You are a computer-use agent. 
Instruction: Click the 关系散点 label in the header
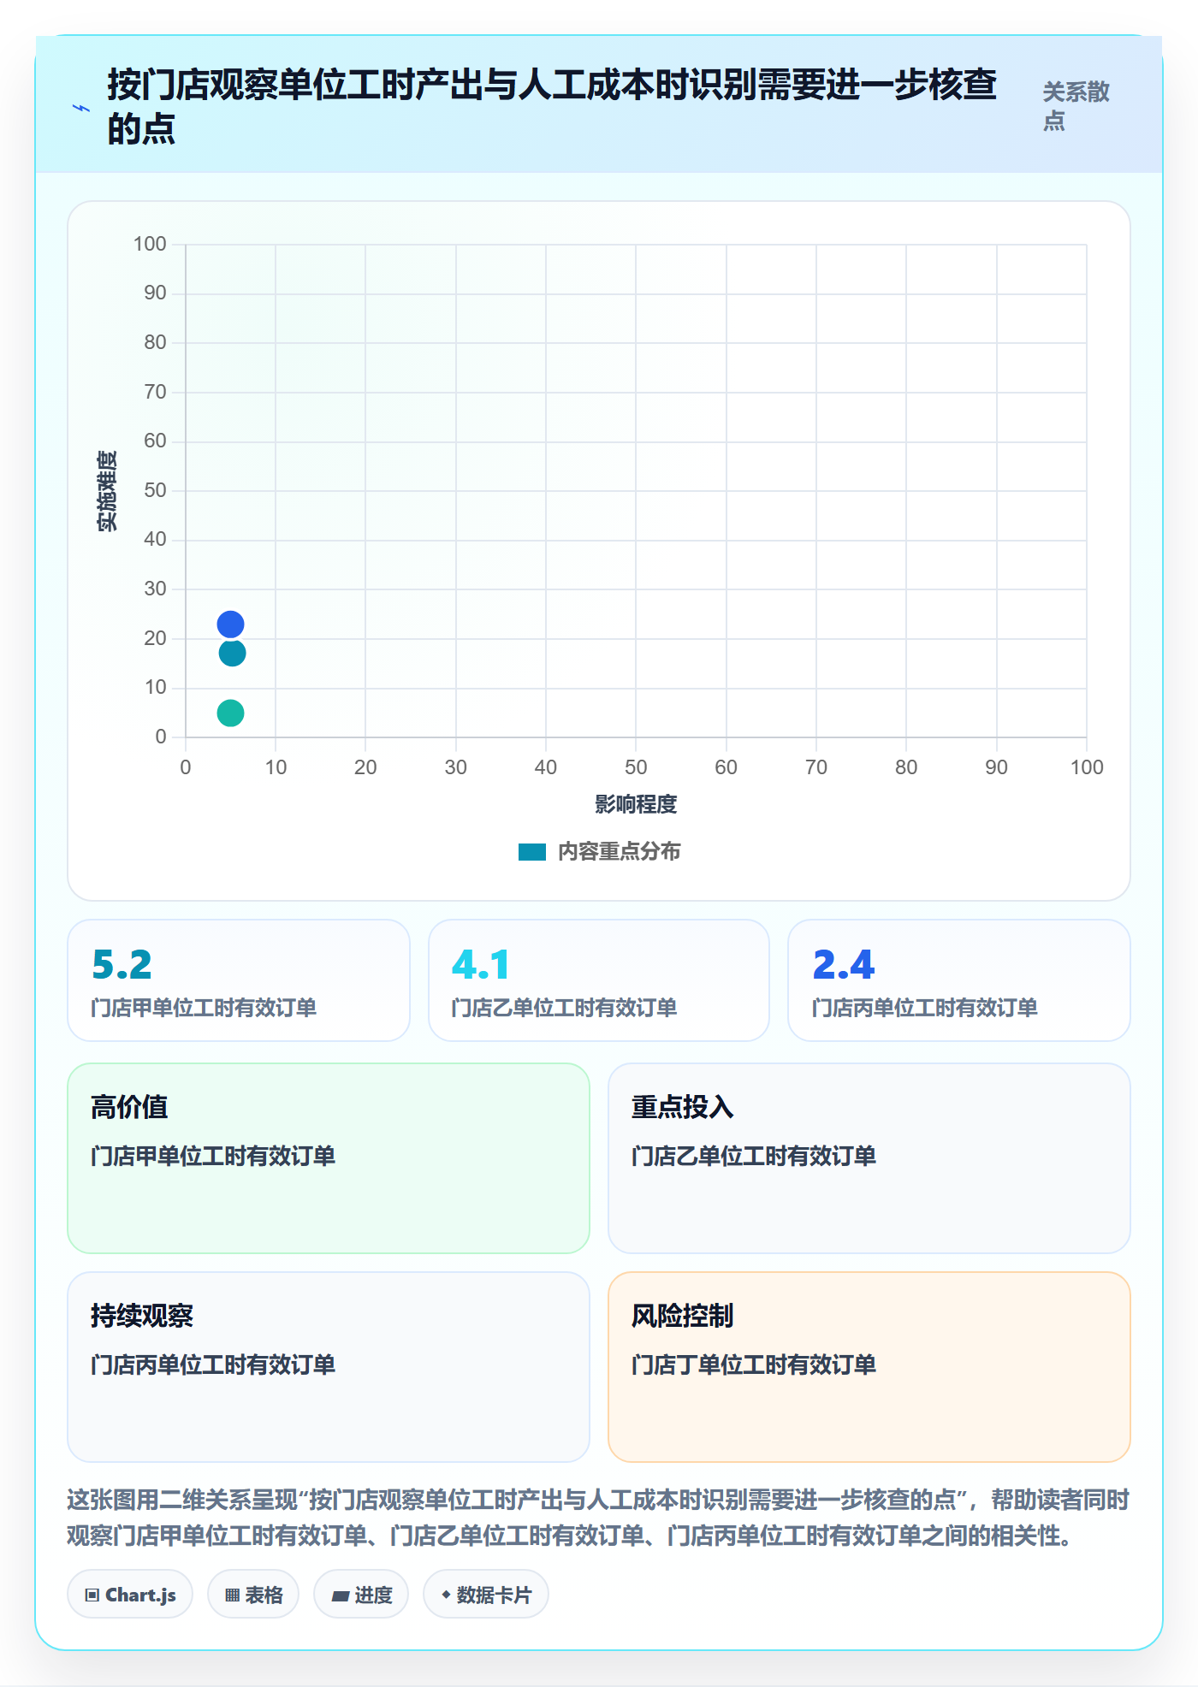point(1076,106)
